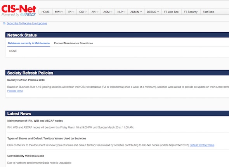Screen dimensions: 229x167
Task: Expand the MWI dropdown menu
Action: pos(59,12)
